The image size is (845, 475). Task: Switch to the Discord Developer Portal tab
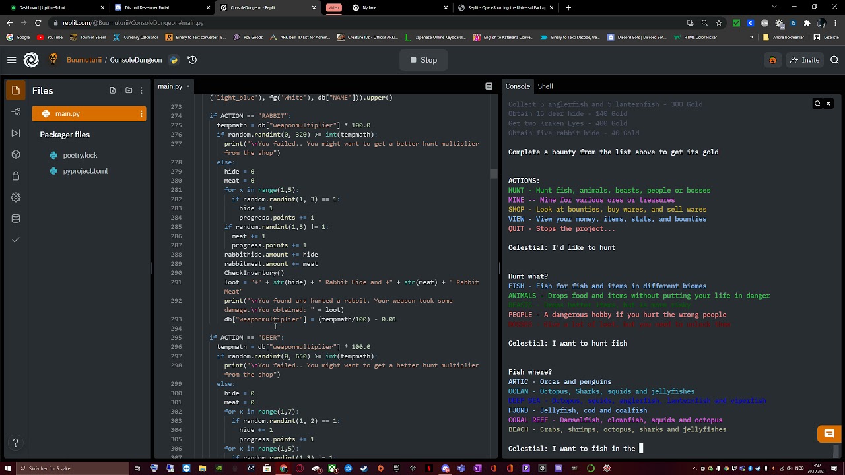[161, 7]
